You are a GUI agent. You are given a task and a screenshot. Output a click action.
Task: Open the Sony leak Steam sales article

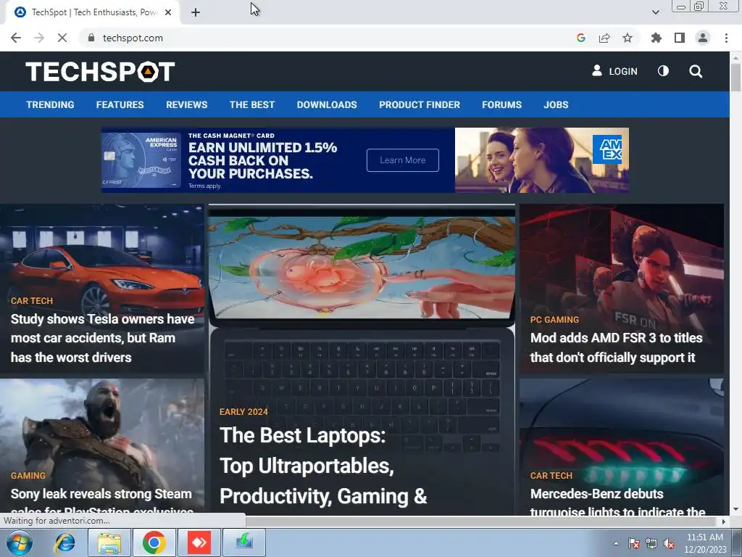101,501
